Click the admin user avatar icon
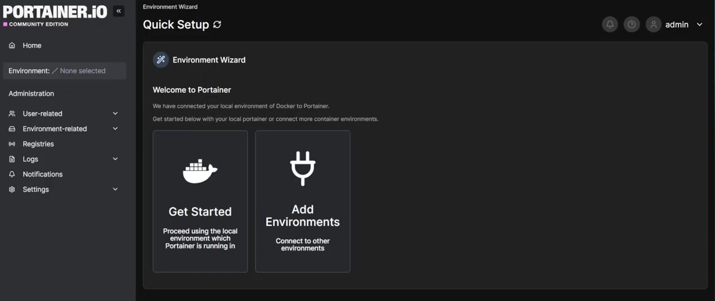This screenshot has width=715, height=301. (x=654, y=24)
